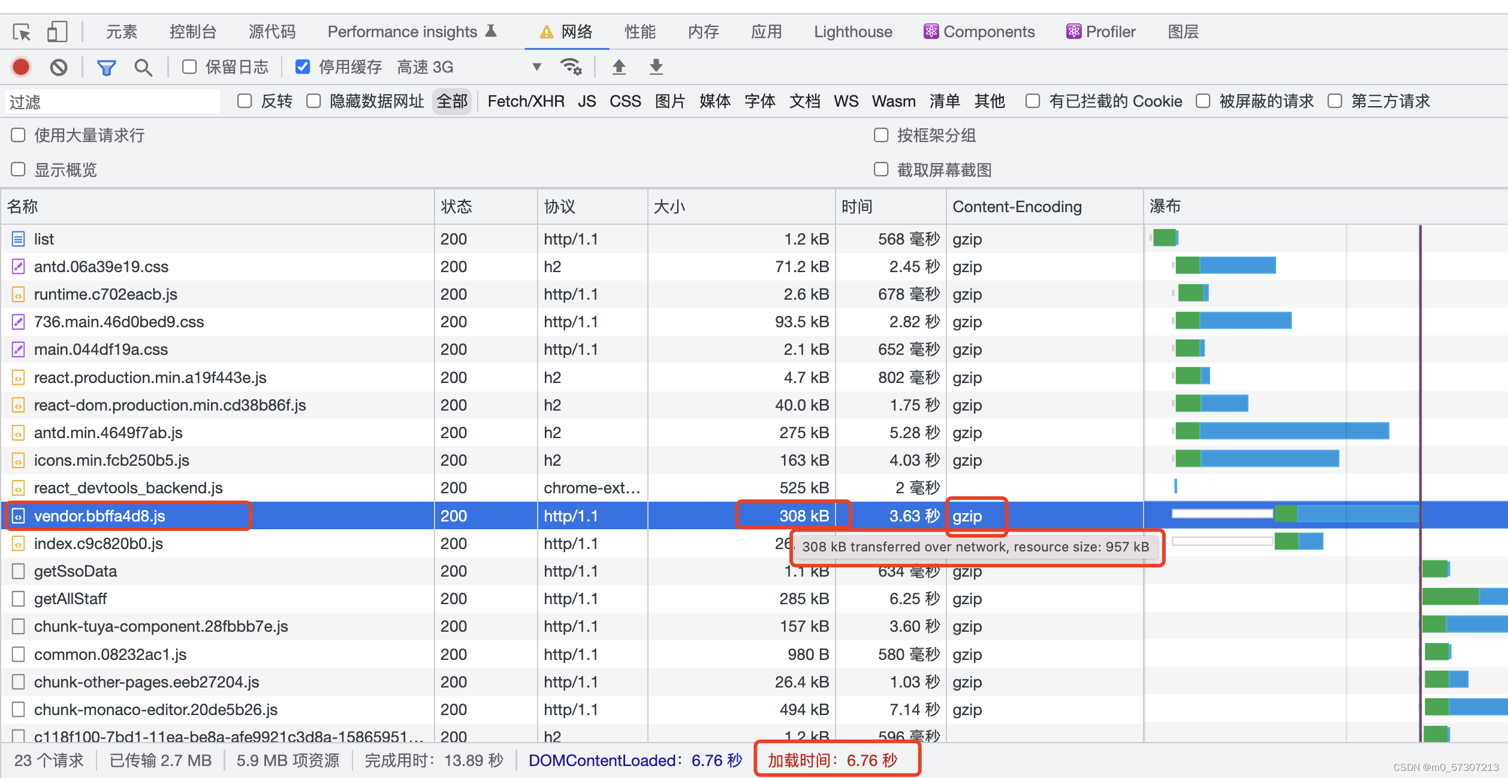This screenshot has height=778, width=1508.
Task: Enable the 停用缓存 checkbox
Action: coord(303,68)
